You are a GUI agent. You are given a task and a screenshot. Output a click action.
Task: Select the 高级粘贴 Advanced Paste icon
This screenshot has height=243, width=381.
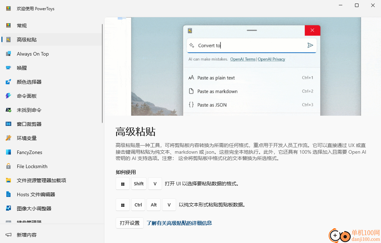click(x=8, y=40)
